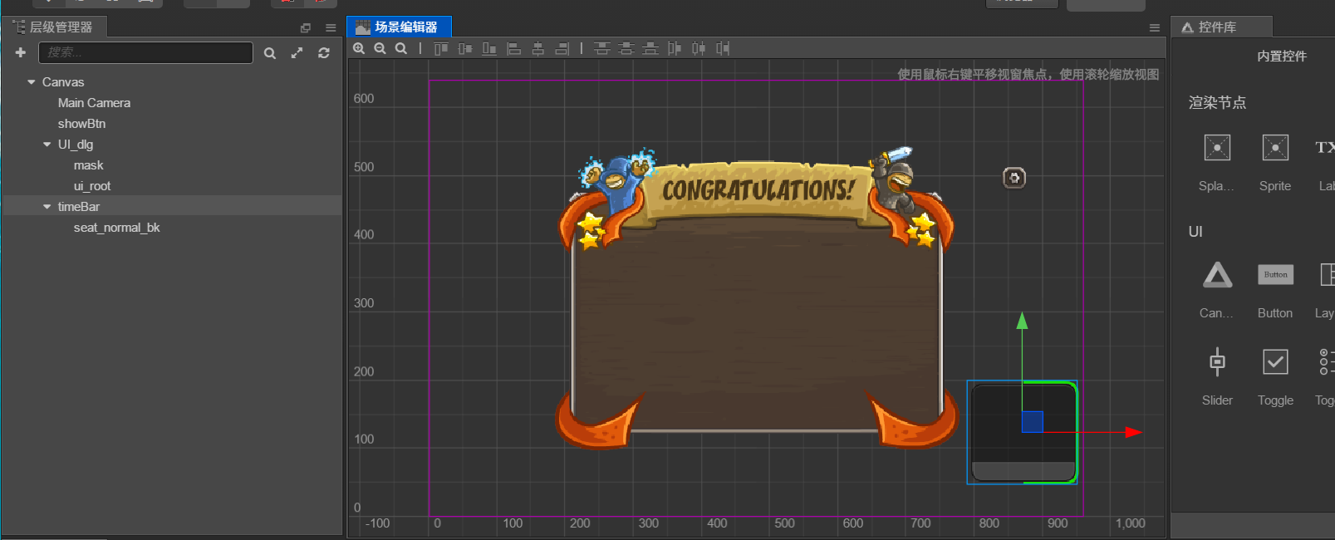Zoom out the scene view
Screen dimensions: 1335x540
pos(380,48)
